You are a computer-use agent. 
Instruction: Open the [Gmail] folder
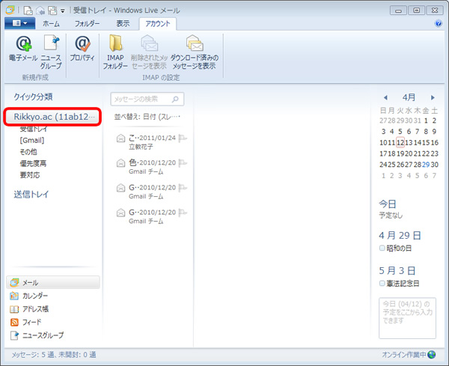(x=31, y=140)
